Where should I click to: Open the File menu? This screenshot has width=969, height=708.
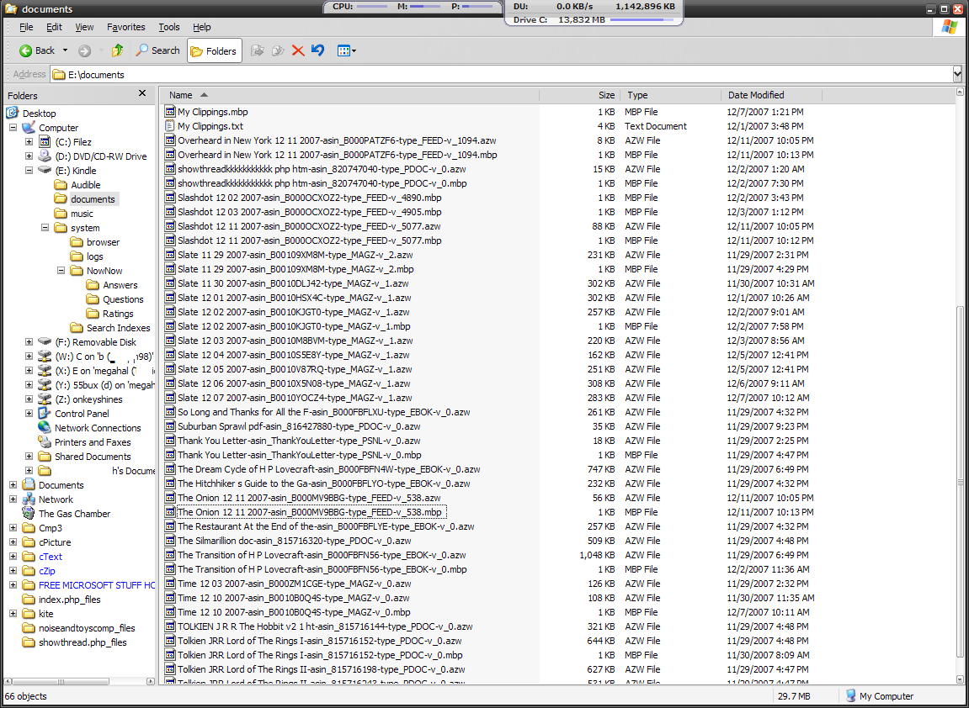[26, 27]
